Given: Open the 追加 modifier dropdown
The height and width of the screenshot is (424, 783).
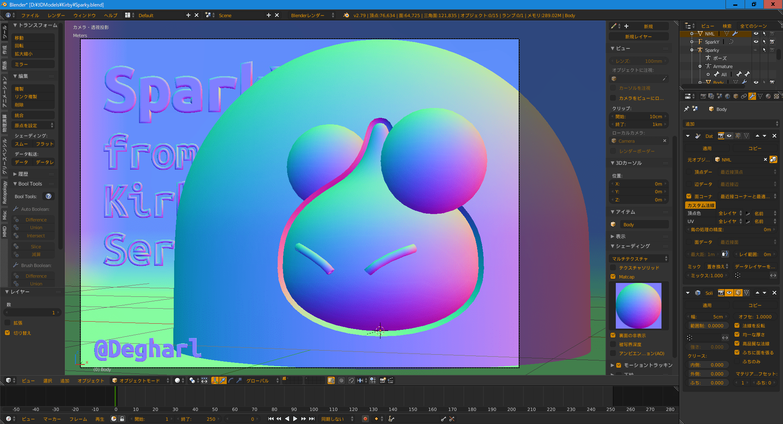Looking at the screenshot, I should (x=731, y=124).
